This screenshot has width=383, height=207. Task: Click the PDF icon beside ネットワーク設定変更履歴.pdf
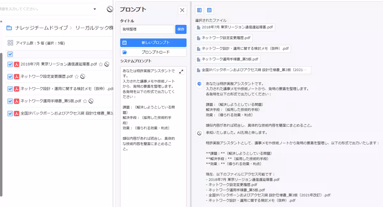17,76
